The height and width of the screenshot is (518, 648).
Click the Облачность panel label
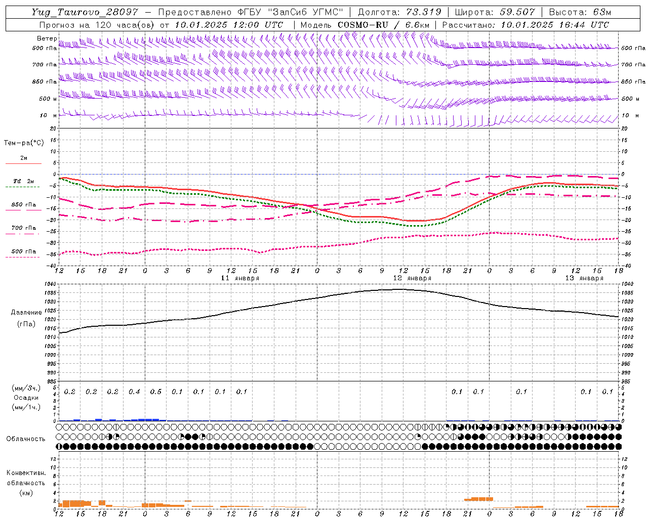click(26, 439)
